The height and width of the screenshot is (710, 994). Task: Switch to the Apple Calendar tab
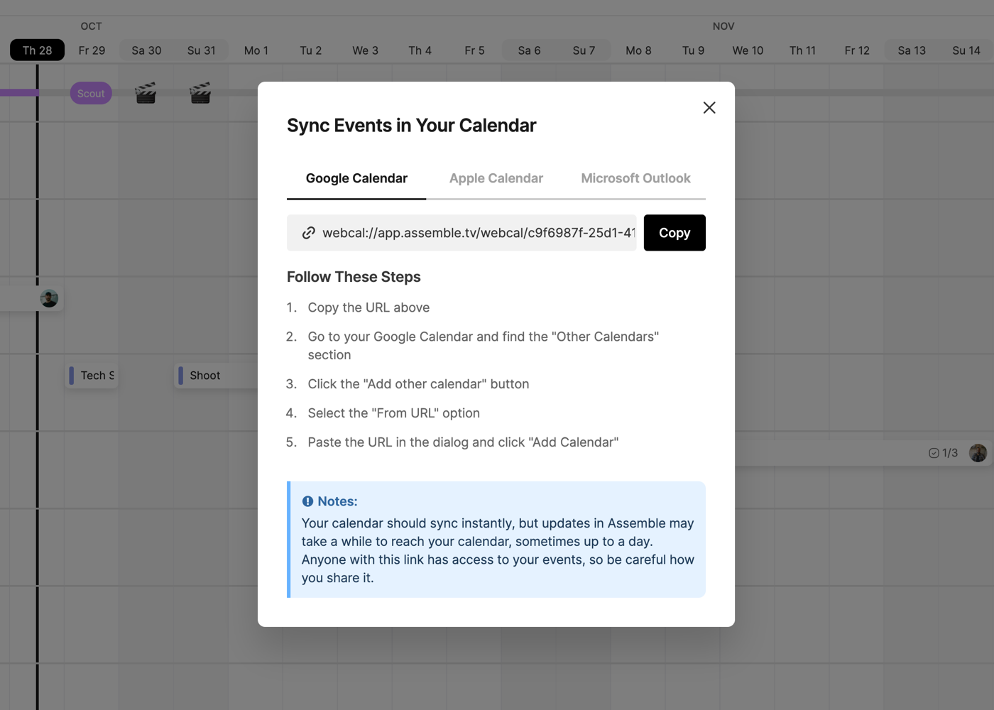coord(496,178)
